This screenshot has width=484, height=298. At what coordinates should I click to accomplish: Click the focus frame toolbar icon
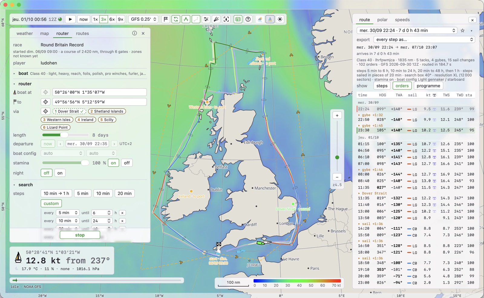click(226, 19)
